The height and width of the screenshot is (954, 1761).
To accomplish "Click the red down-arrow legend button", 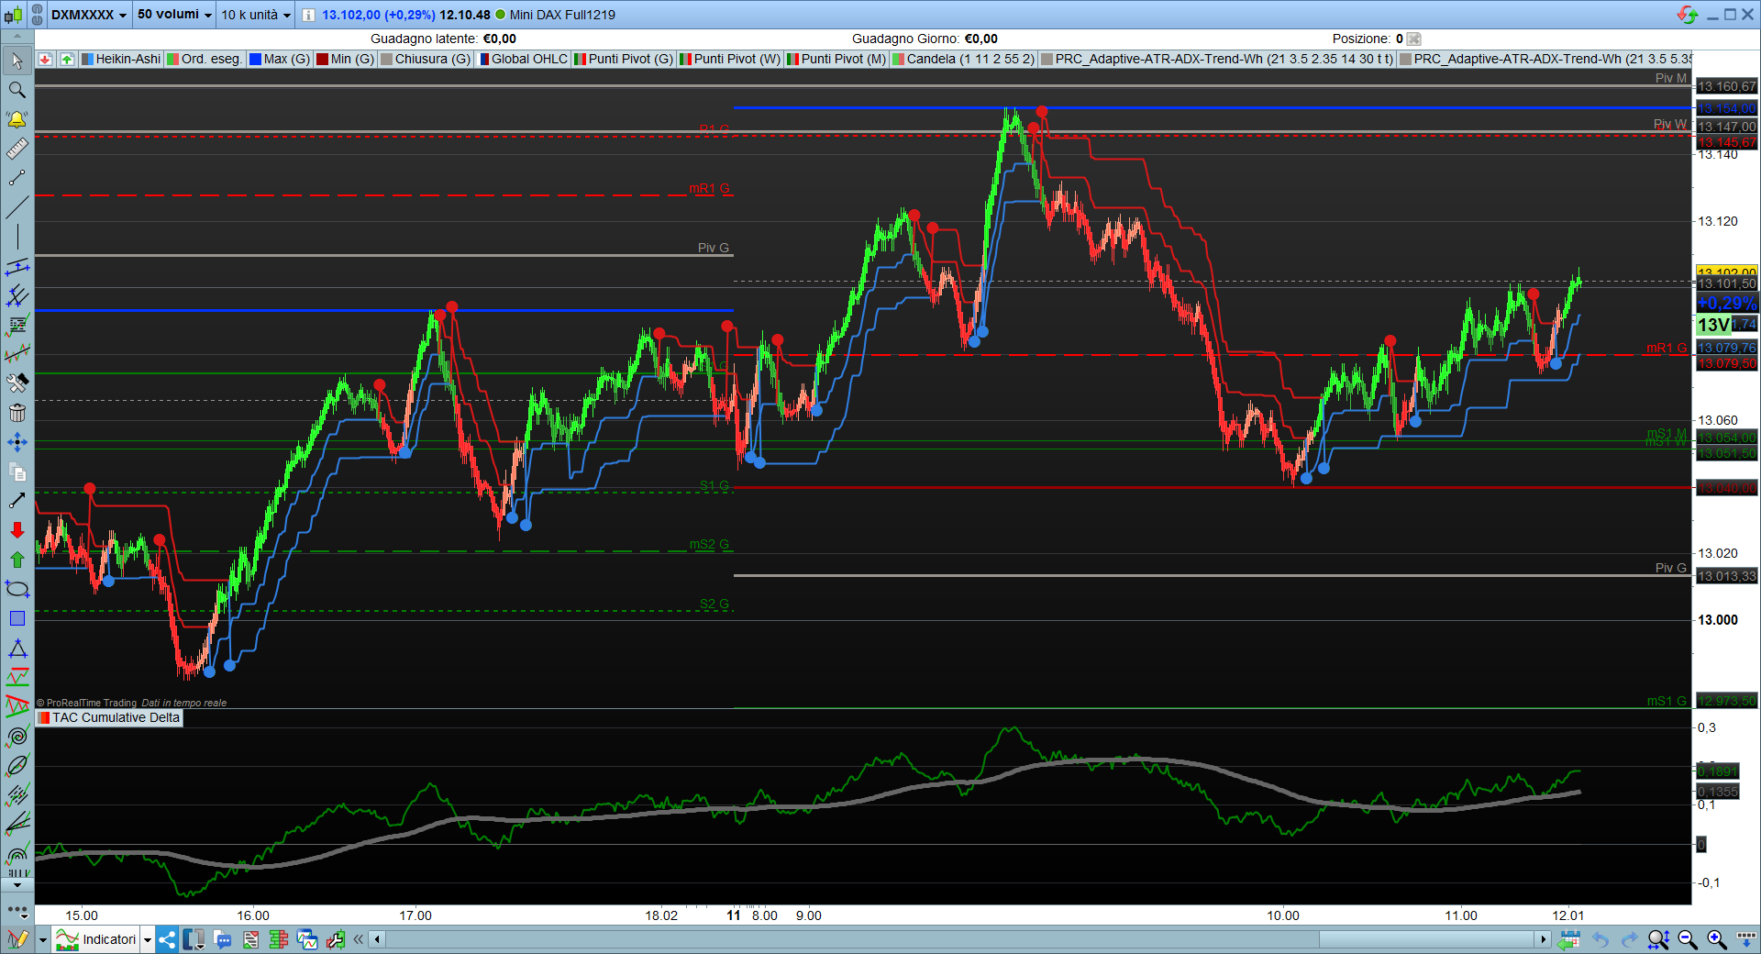I will 45,59.
